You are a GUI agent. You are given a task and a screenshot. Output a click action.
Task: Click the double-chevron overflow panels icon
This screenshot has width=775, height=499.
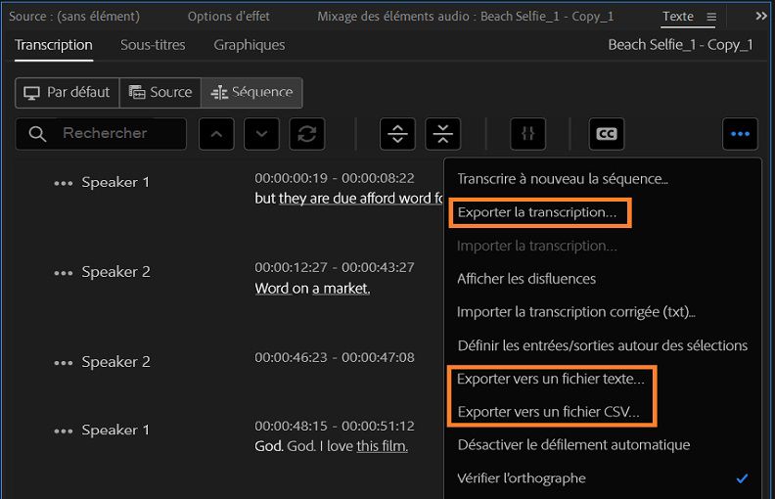(761, 16)
